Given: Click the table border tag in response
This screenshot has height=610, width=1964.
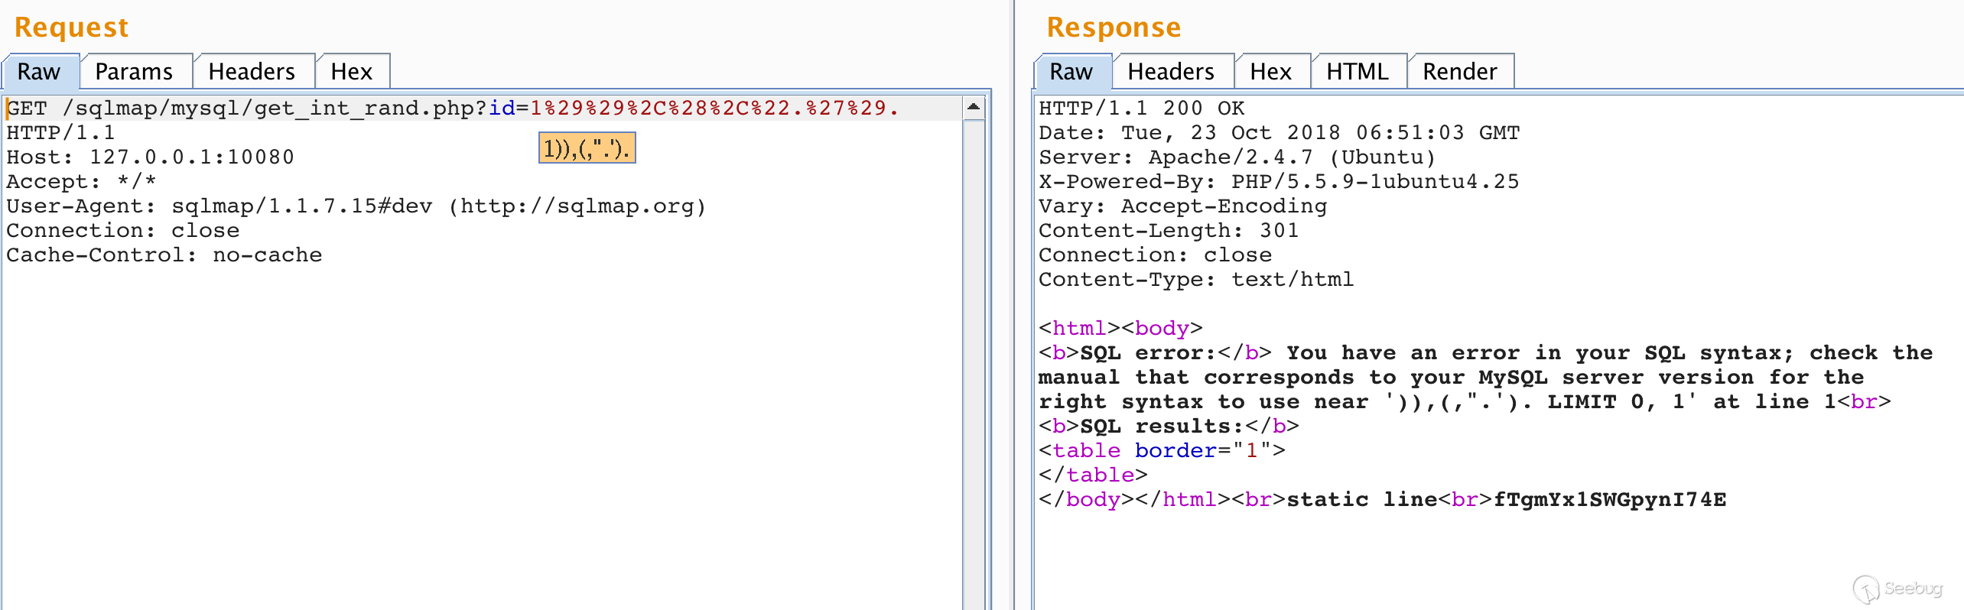Looking at the screenshot, I should coord(1162,451).
